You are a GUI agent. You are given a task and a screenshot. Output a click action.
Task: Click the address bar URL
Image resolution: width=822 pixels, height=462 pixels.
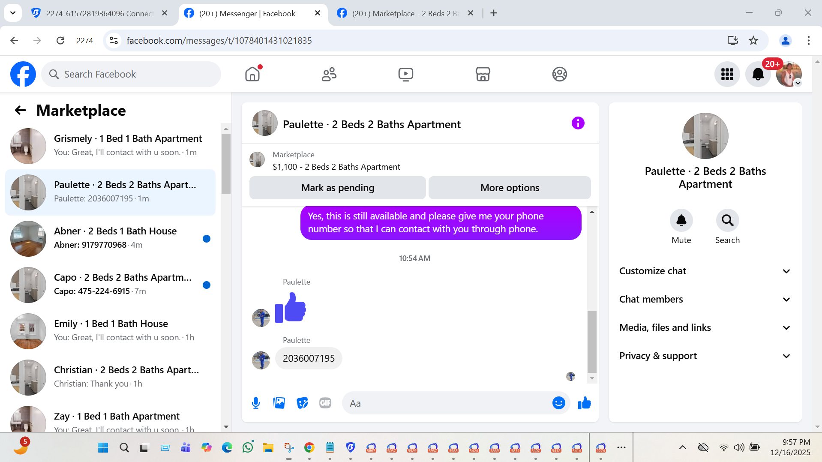point(219,40)
